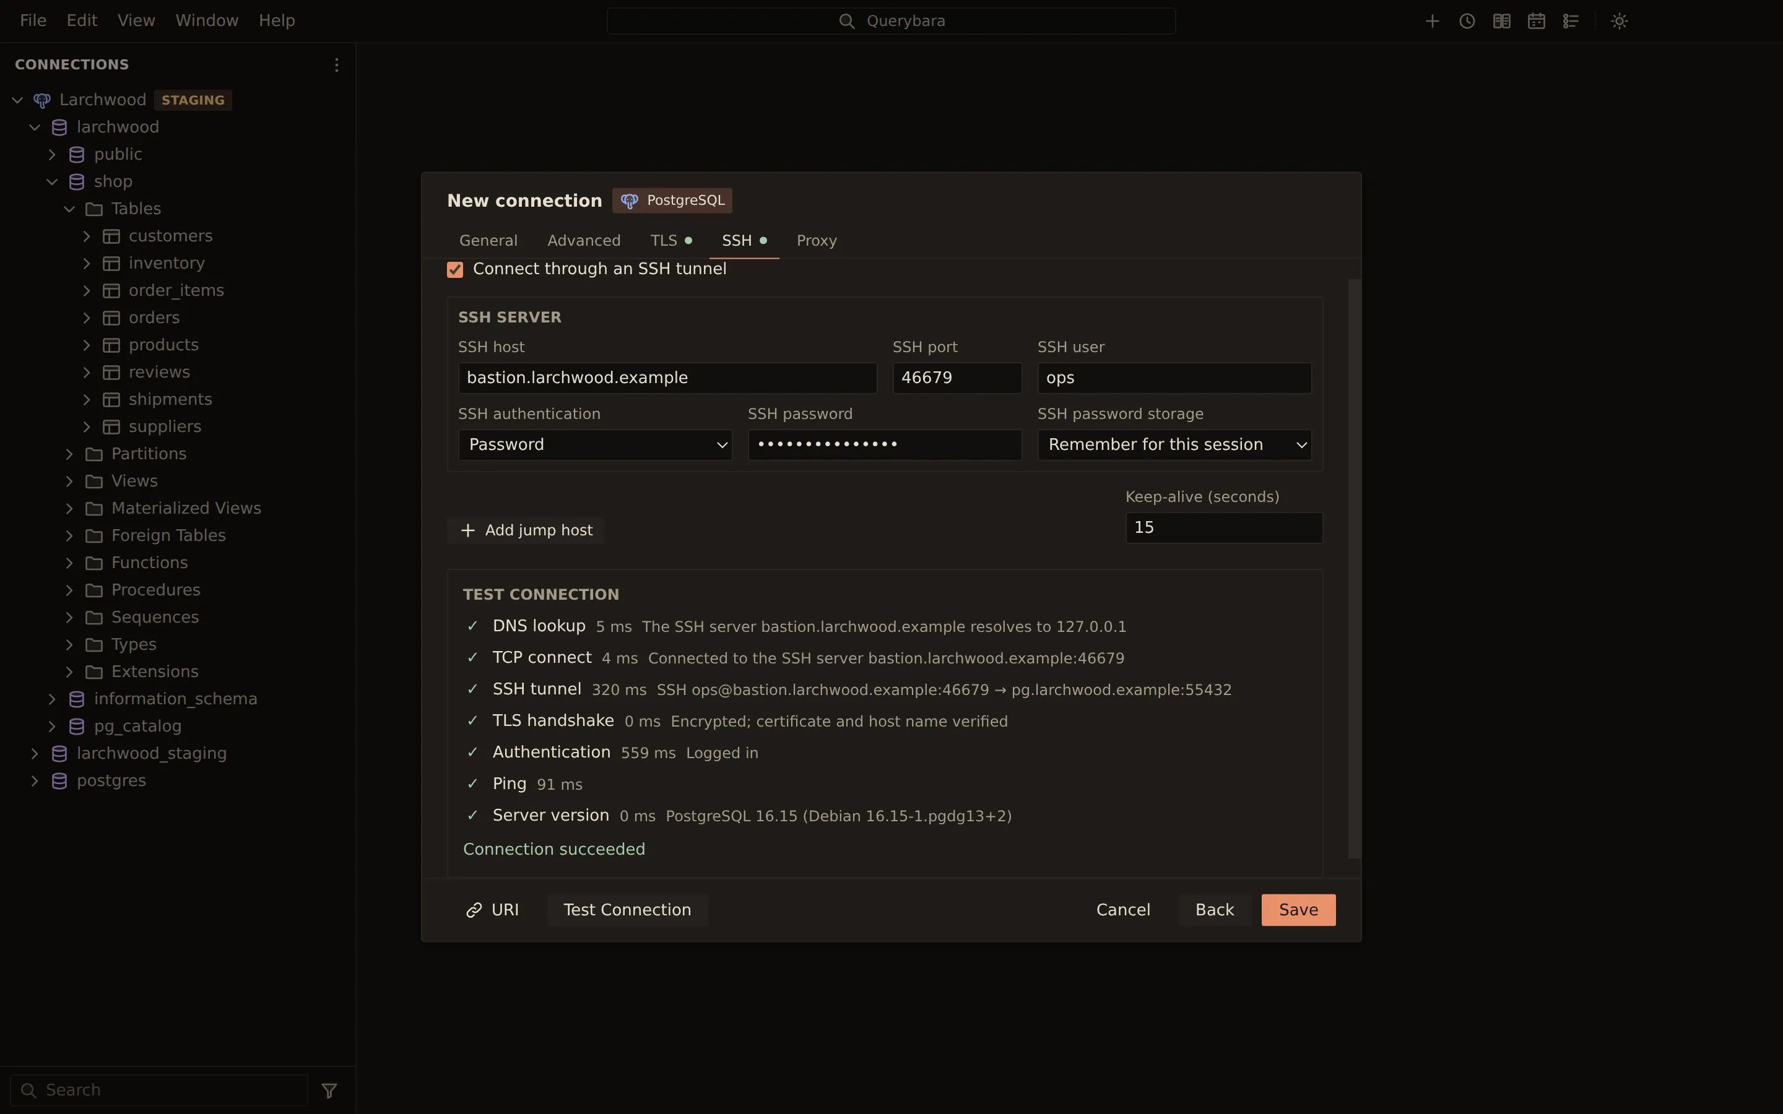This screenshot has width=1783, height=1114.
Task: Click the filter funnel icon in sidebar
Action: coord(329,1090)
